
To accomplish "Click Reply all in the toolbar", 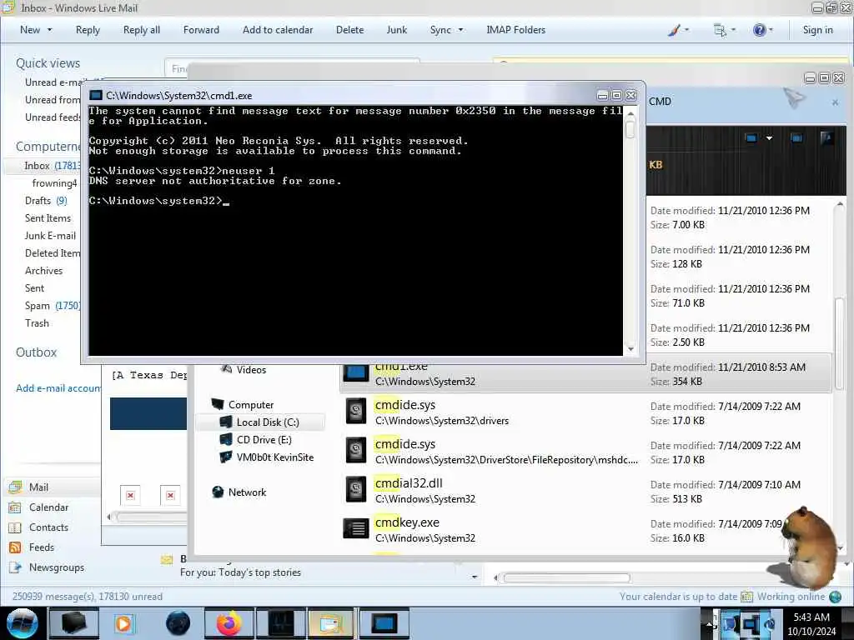I will point(142,30).
